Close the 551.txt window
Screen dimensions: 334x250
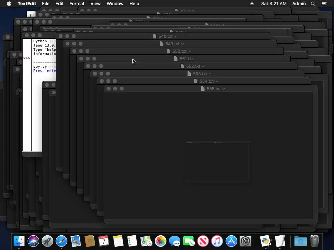pyautogui.click(x=81, y=59)
